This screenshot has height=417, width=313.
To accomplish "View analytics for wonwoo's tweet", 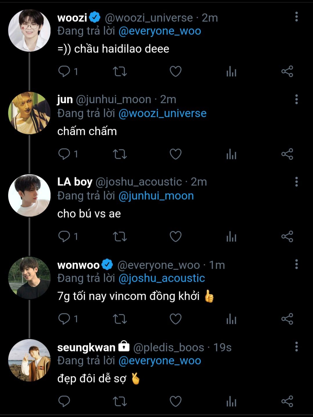I will click(x=231, y=319).
